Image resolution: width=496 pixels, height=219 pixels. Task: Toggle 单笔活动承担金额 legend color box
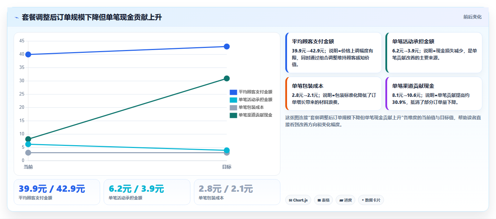(x=233, y=100)
